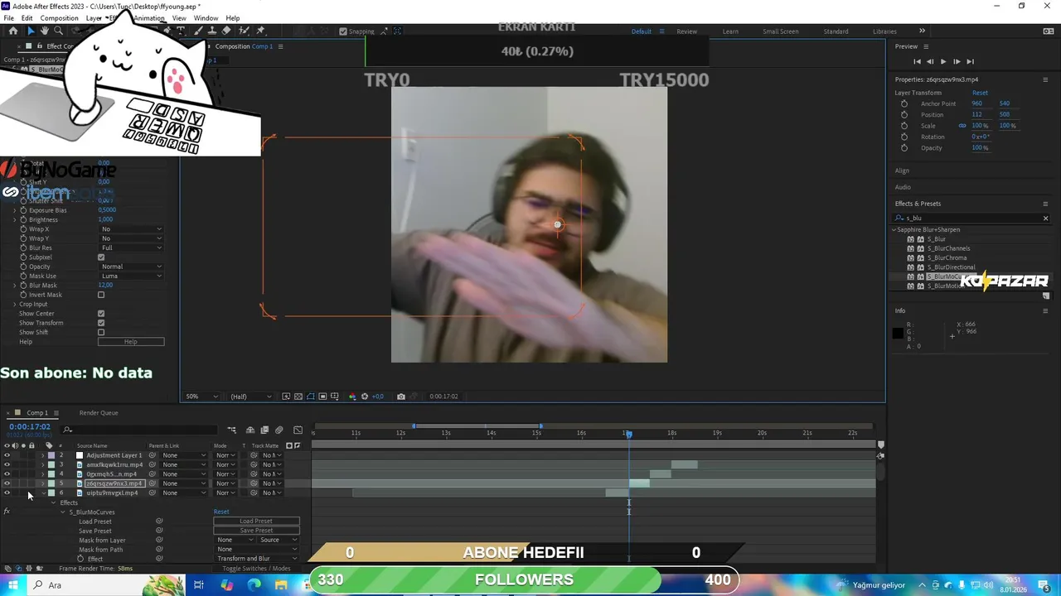Image resolution: width=1061 pixels, height=596 pixels.
Task: Click the Save Preset button in timeline
Action: [x=256, y=531]
